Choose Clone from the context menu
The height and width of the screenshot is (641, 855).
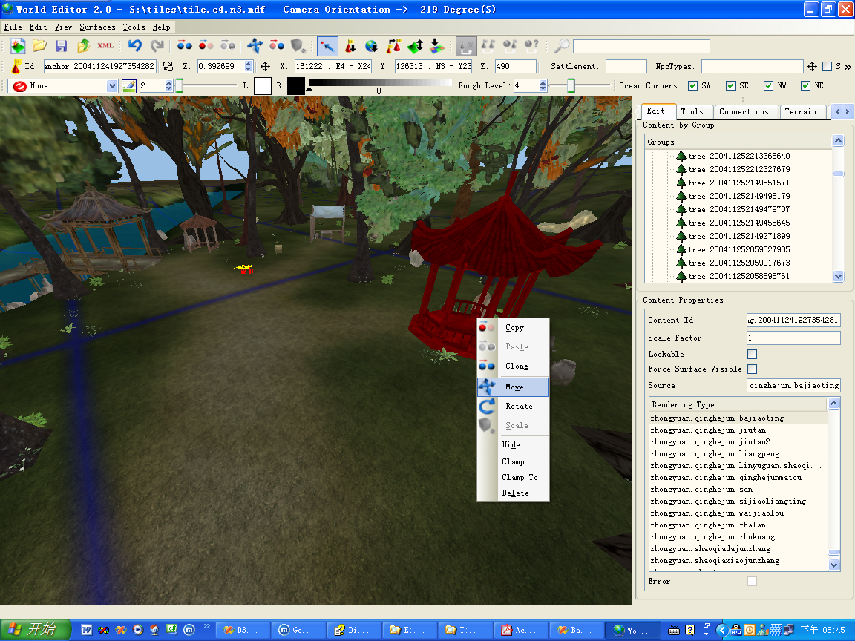[x=513, y=366]
